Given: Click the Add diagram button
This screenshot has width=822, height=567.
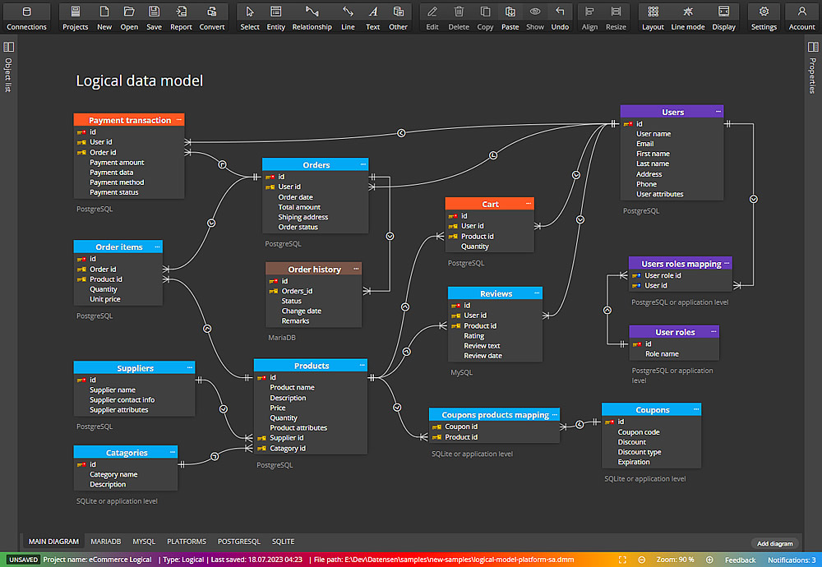Looking at the screenshot, I should point(774,543).
